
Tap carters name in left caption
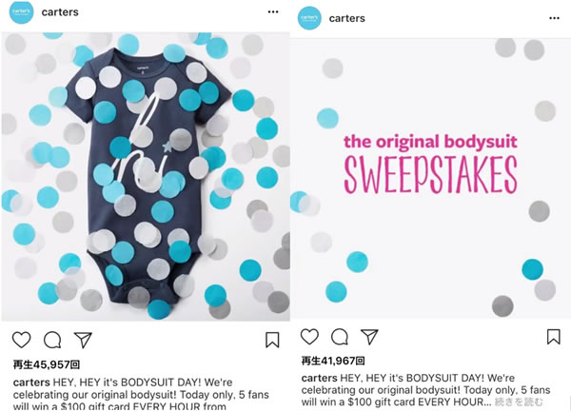(31, 383)
